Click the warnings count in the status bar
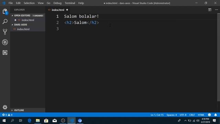220x124 pixels. (10, 115)
